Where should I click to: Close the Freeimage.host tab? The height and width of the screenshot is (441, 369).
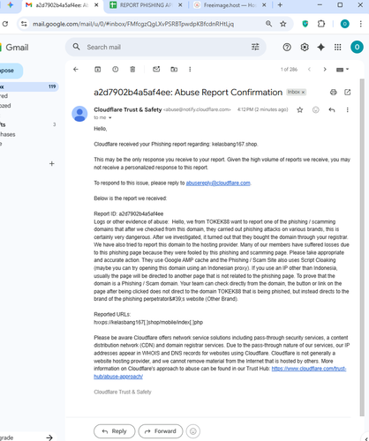[264, 5]
